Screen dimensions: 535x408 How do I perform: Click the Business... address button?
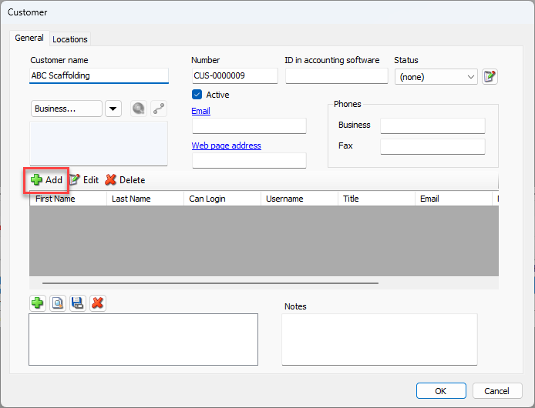point(66,109)
